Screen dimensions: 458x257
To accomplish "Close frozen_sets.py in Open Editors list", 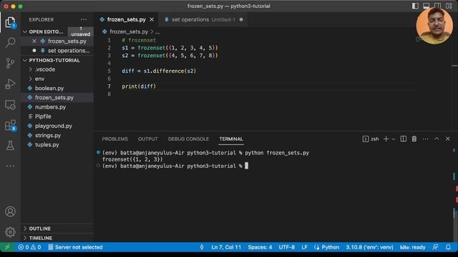I will (34, 41).
